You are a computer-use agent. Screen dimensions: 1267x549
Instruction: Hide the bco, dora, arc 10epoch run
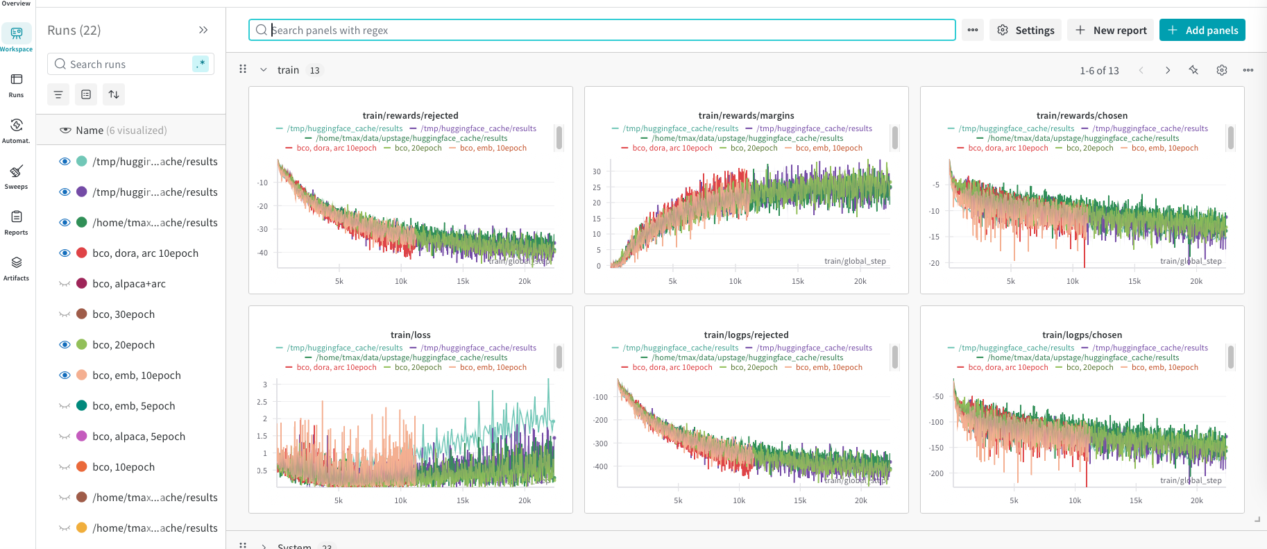click(65, 253)
